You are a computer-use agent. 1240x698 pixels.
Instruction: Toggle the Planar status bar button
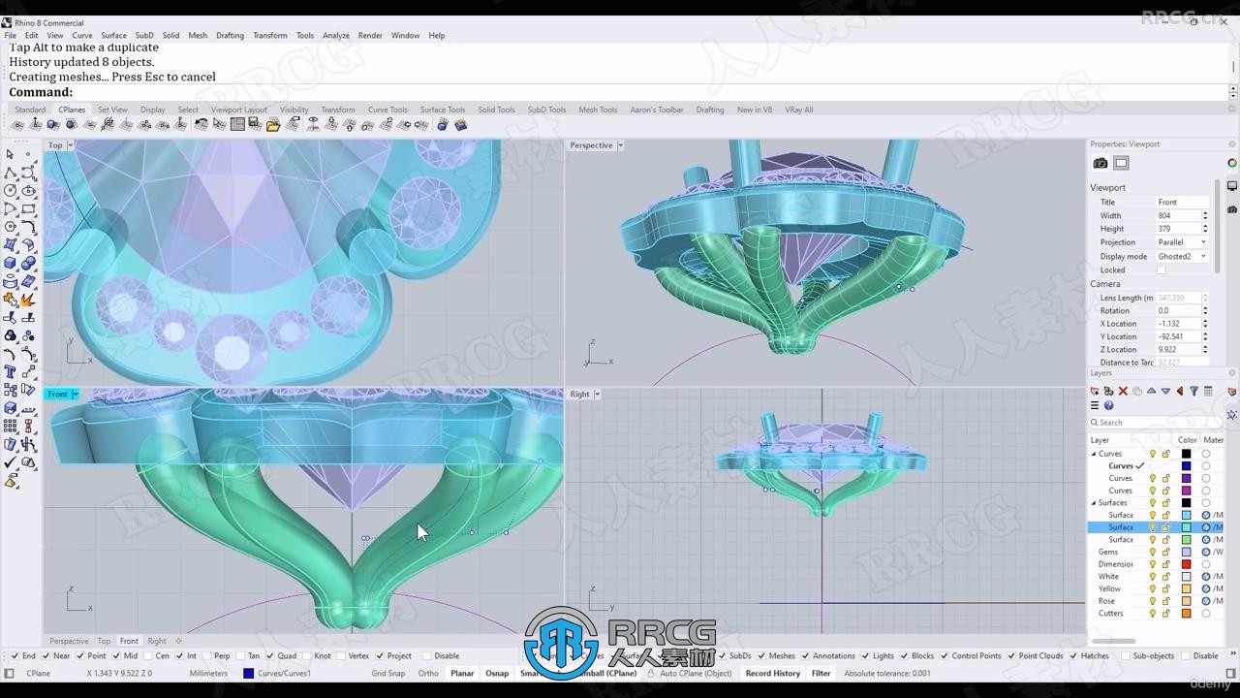point(462,673)
